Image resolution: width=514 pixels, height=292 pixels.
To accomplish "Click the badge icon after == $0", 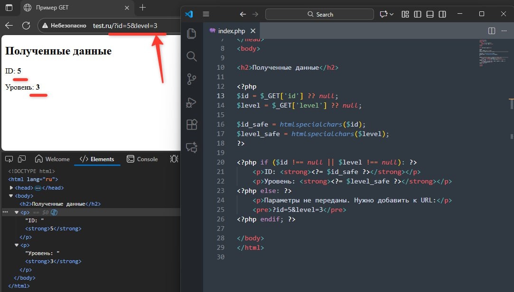I will point(54,212).
